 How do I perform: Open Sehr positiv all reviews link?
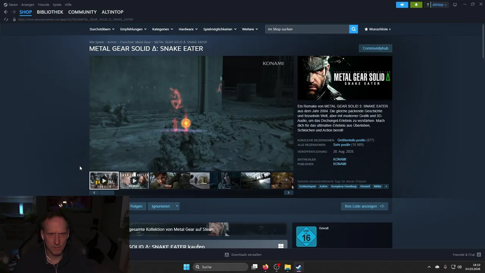pyautogui.click(x=342, y=145)
